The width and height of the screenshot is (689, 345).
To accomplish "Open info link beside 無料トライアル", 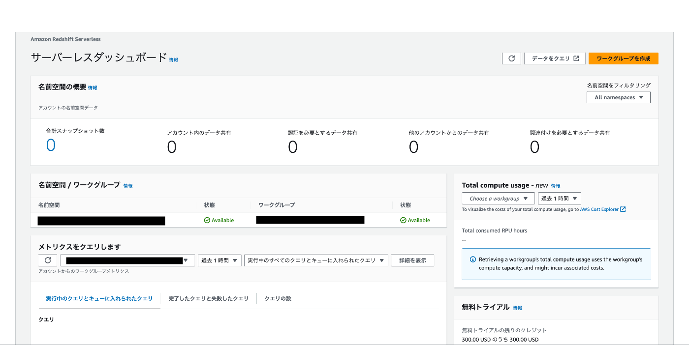I will pos(517,308).
